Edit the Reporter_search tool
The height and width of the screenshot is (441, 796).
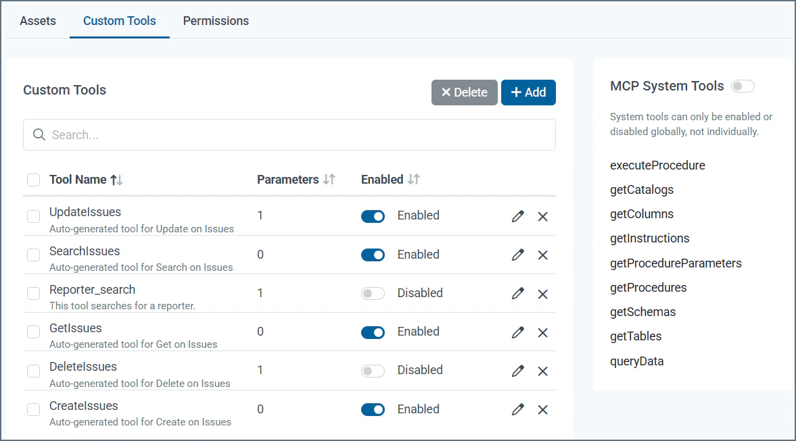pyautogui.click(x=518, y=294)
